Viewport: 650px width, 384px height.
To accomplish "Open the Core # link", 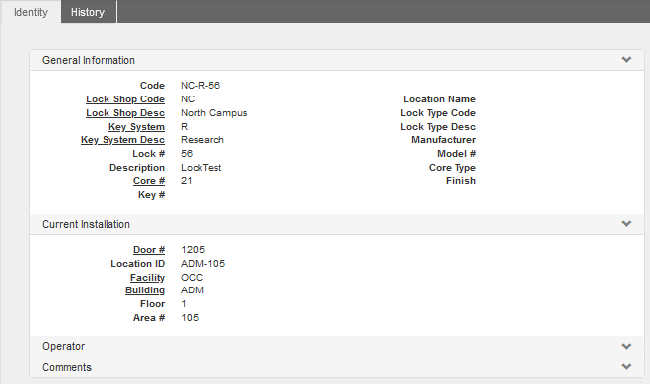I will 149,181.
